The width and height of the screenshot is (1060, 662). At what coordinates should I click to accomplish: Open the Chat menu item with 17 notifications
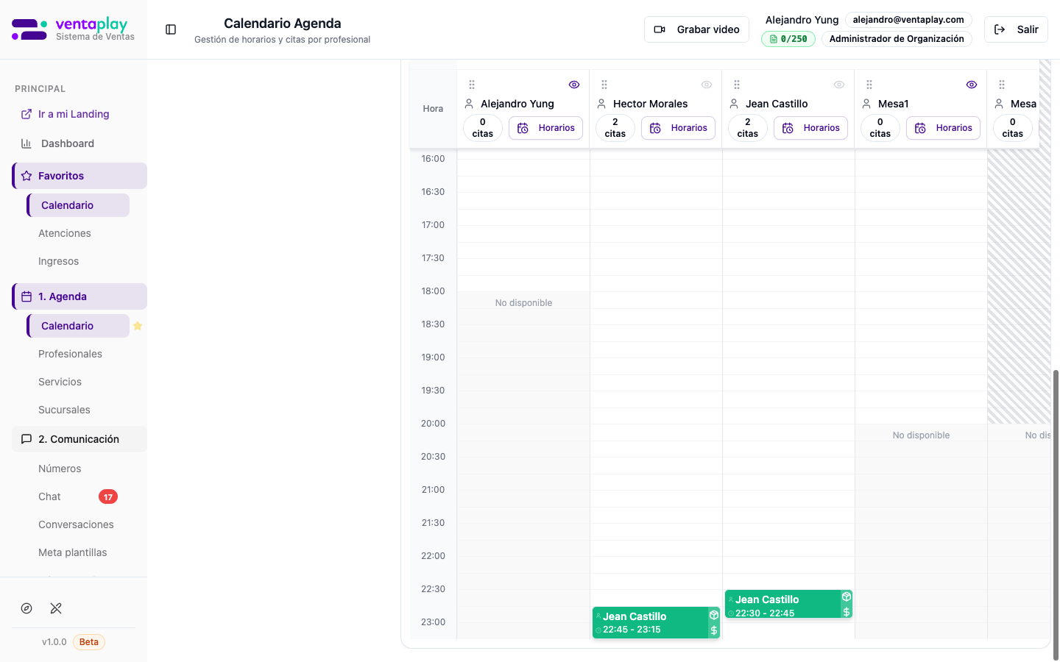(49, 496)
